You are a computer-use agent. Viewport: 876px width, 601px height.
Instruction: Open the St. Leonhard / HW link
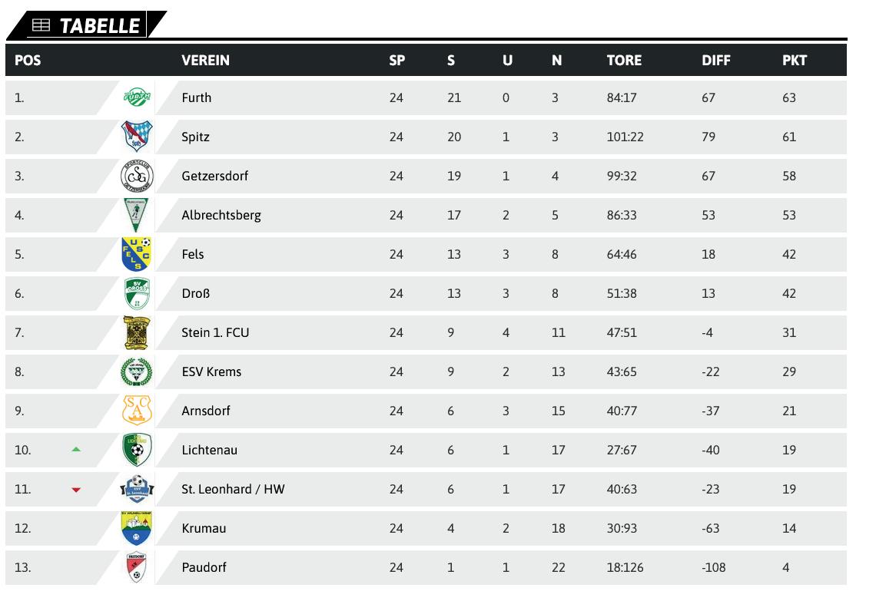233,490
